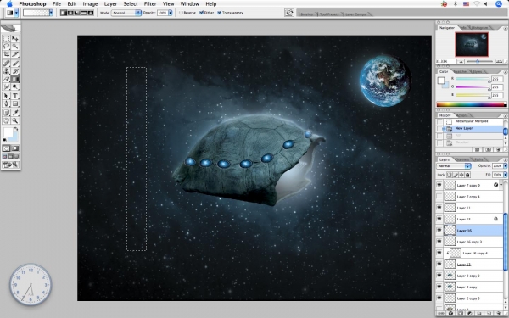Click the trash icon in Layers panel
The image size is (509, 318).
point(499,314)
